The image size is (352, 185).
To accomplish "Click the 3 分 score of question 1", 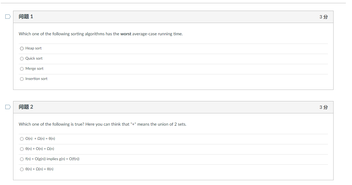I will (323, 17).
